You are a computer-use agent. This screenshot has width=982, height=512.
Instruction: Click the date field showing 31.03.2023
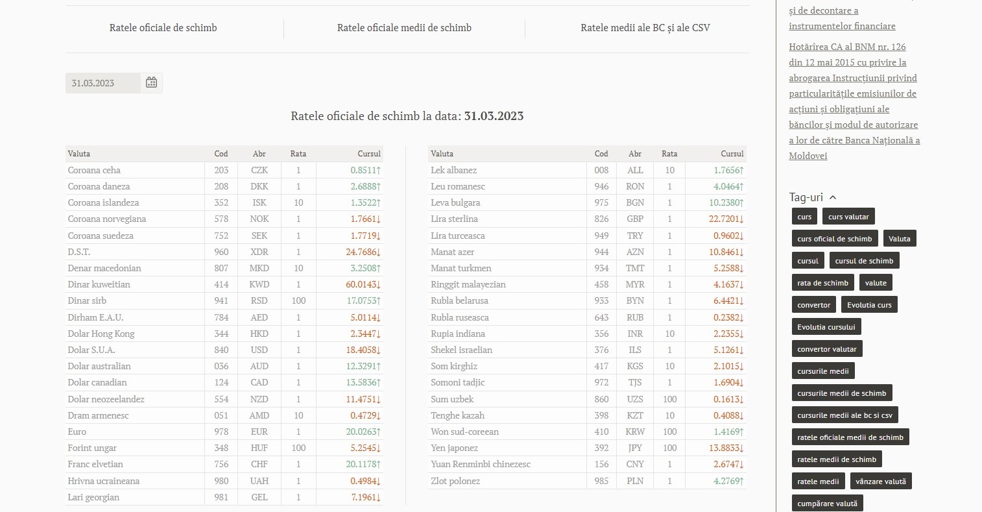[x=103, y=83]
